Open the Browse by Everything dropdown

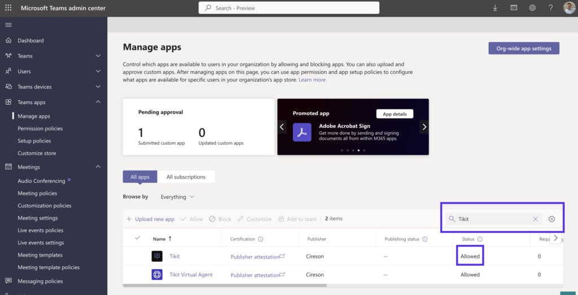coord(177,197)
